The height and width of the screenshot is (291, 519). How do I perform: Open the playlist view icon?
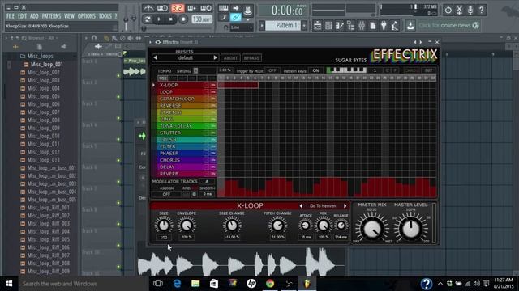(x=317, y=26)
